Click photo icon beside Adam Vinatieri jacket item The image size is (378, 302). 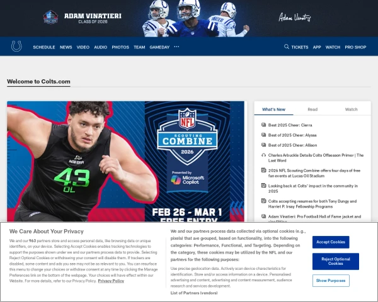263,216
